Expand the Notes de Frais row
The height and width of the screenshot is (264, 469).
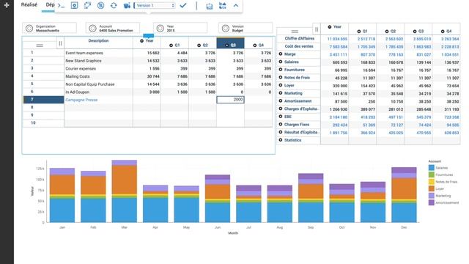point(281,78)
